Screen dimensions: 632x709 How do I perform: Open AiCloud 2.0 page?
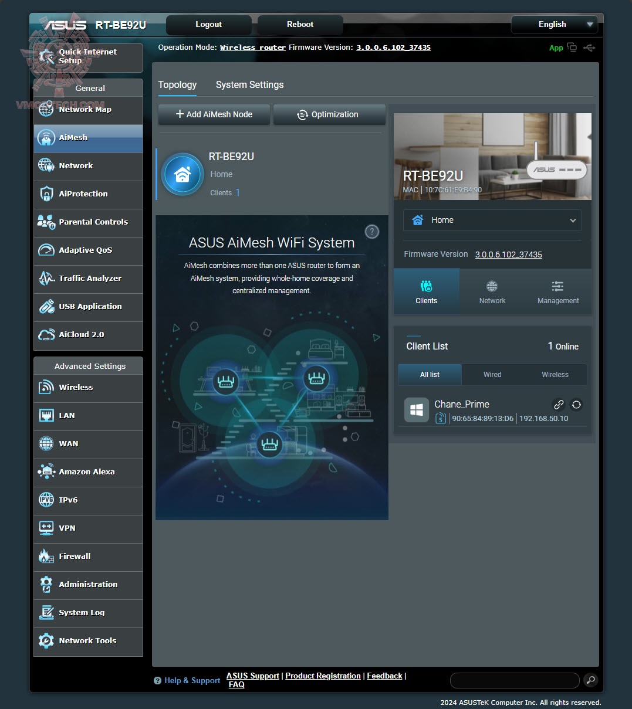pyautogui.click(x=88, y=335)
